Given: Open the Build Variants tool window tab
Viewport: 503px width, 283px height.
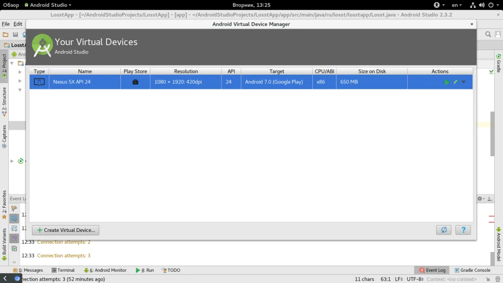Looking at the screenshot, I should [x=4, y=245].
